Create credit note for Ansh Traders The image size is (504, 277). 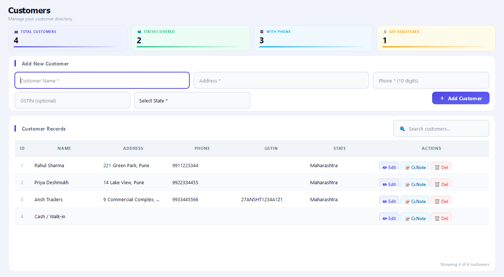tap(415, 200)
